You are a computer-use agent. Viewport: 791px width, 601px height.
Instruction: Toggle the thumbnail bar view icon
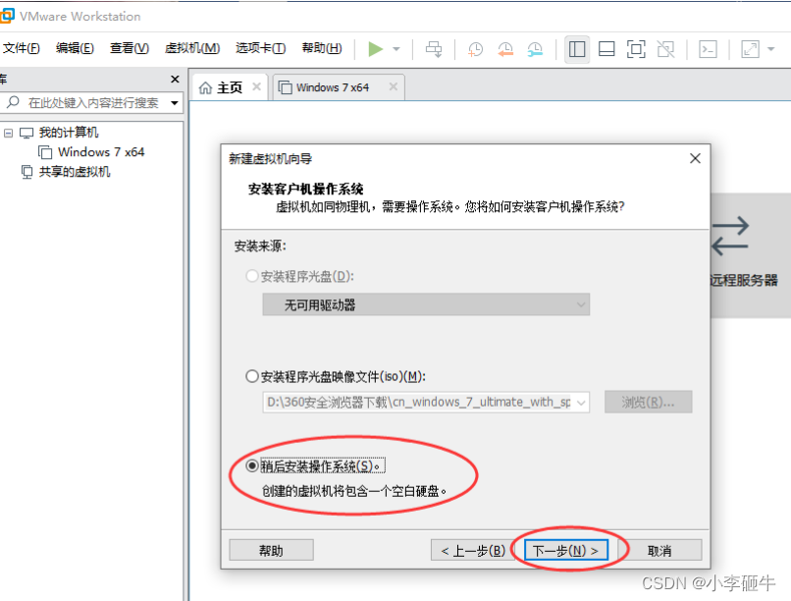tap(606, 49)
